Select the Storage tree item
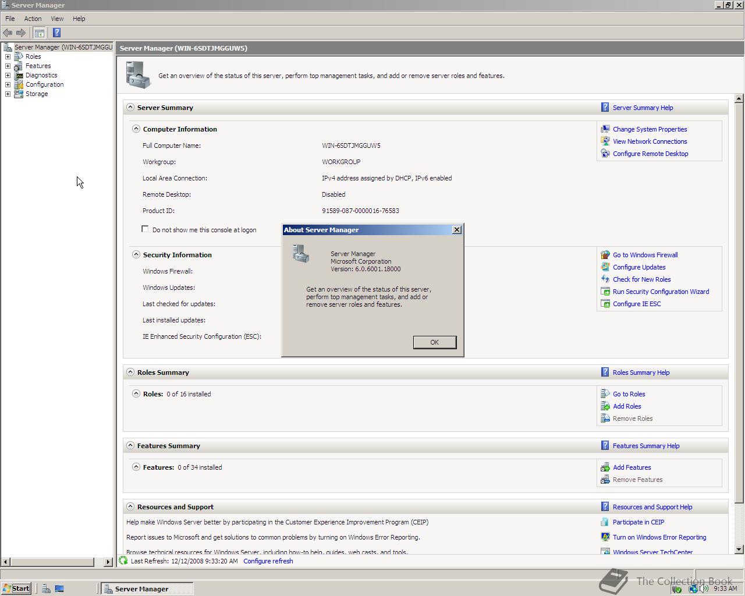 coord(37,94)
